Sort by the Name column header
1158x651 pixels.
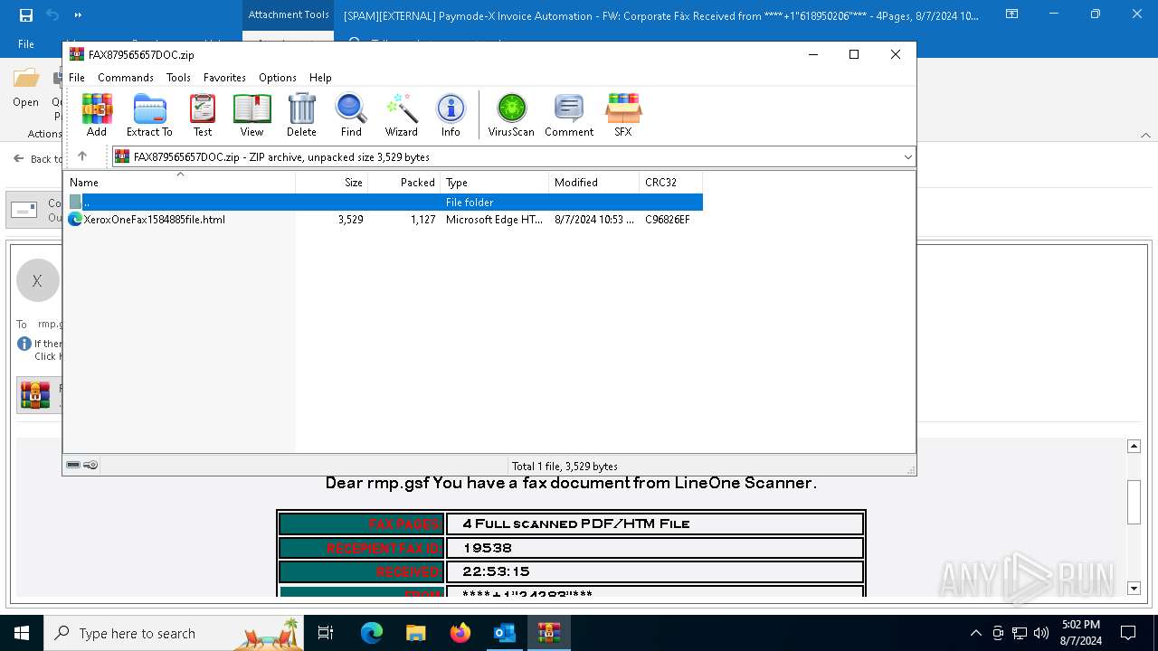click(x=179, y=182)
